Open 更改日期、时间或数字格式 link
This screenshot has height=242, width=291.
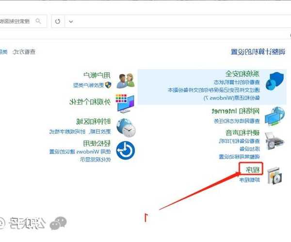pos(80,132)
